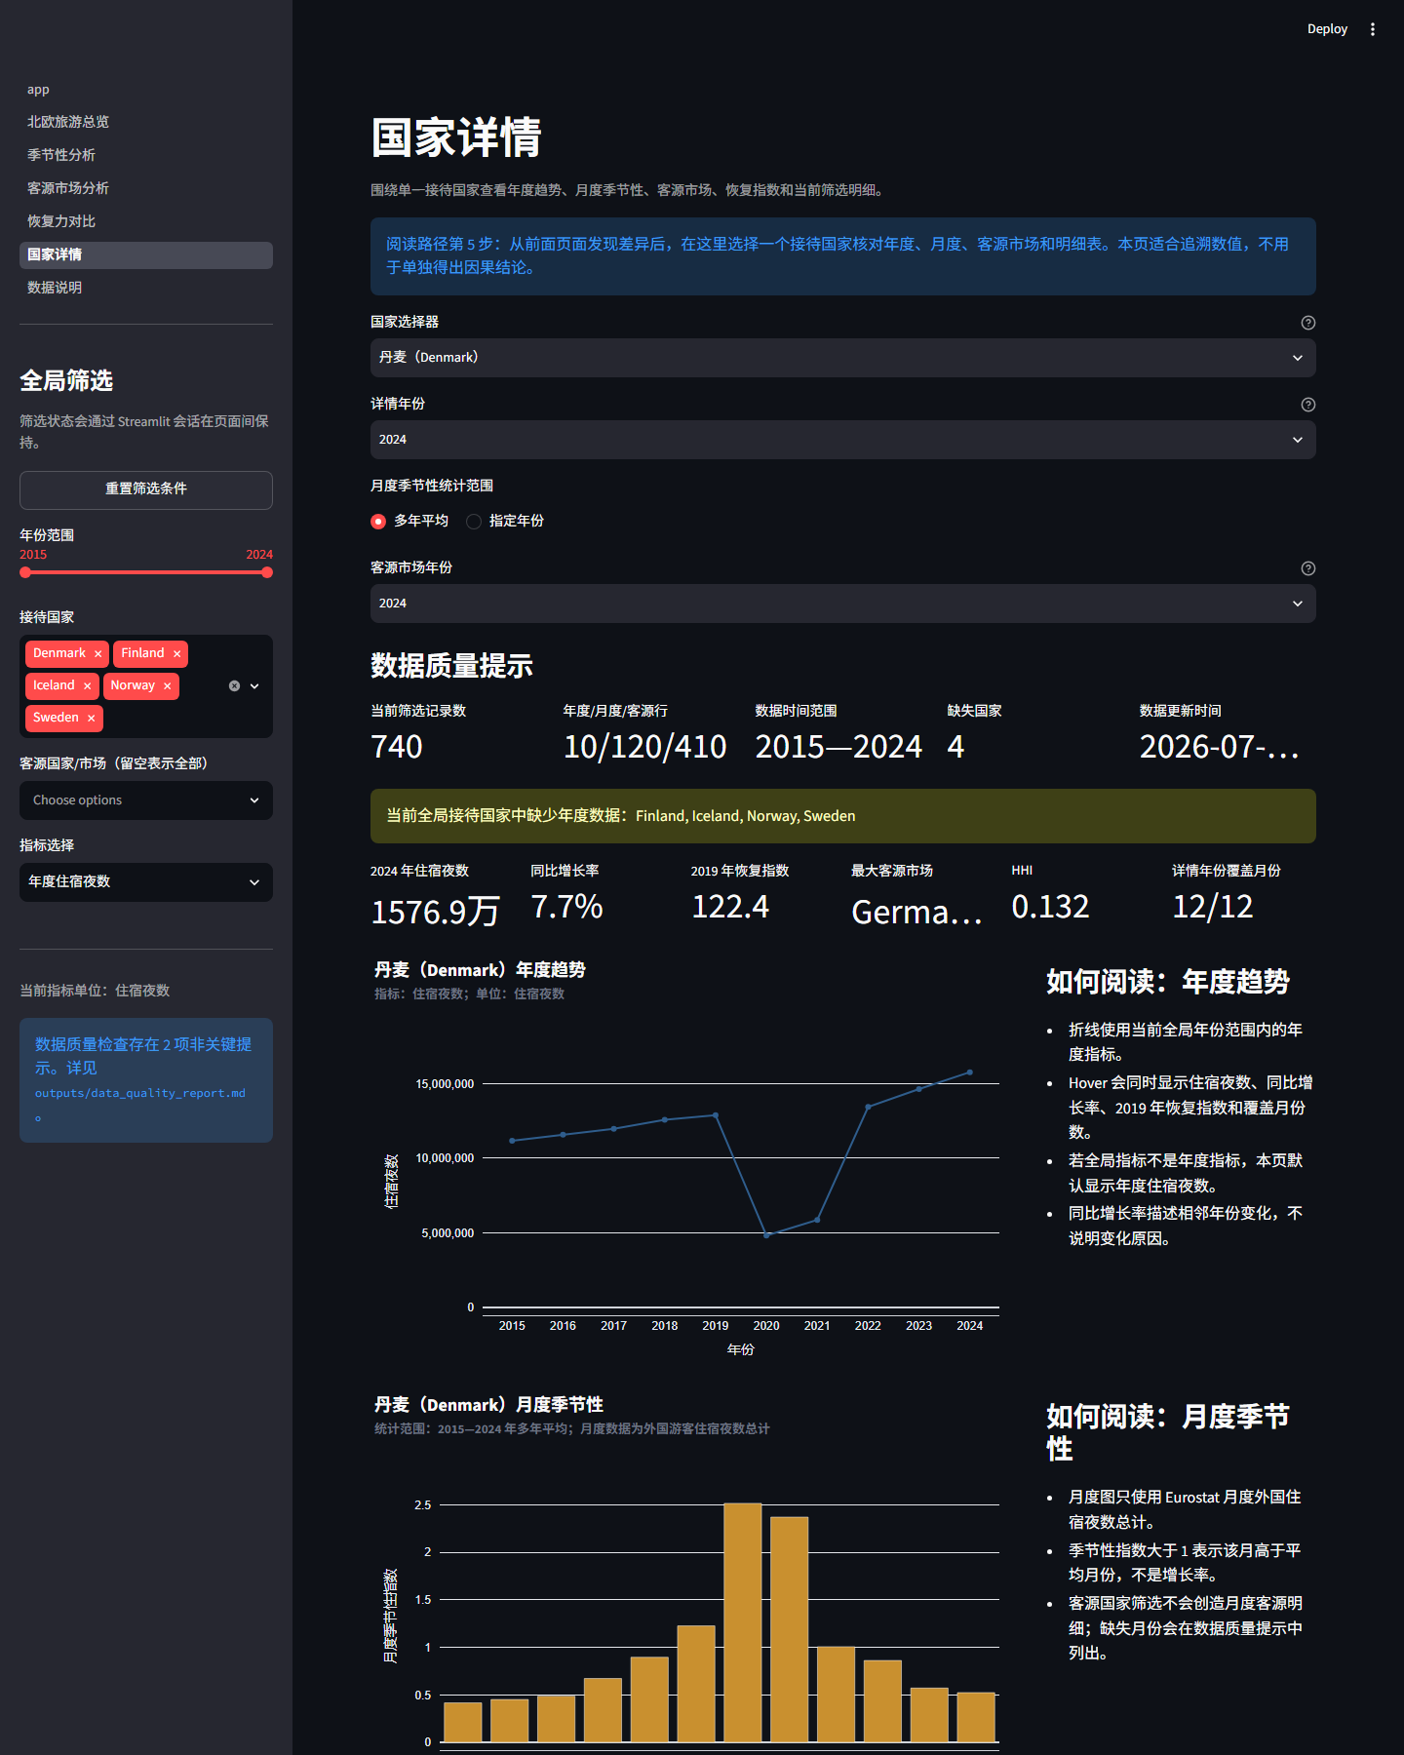Screen dimensions: 1404x1755
Task: Remove the Finland tag
Action: (x=176, y=654)
